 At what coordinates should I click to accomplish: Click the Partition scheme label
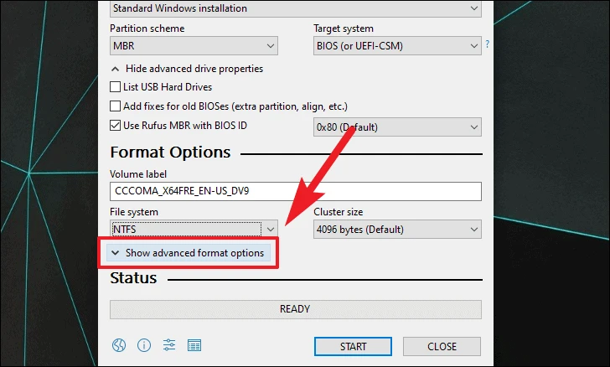[x=147, y=28]
